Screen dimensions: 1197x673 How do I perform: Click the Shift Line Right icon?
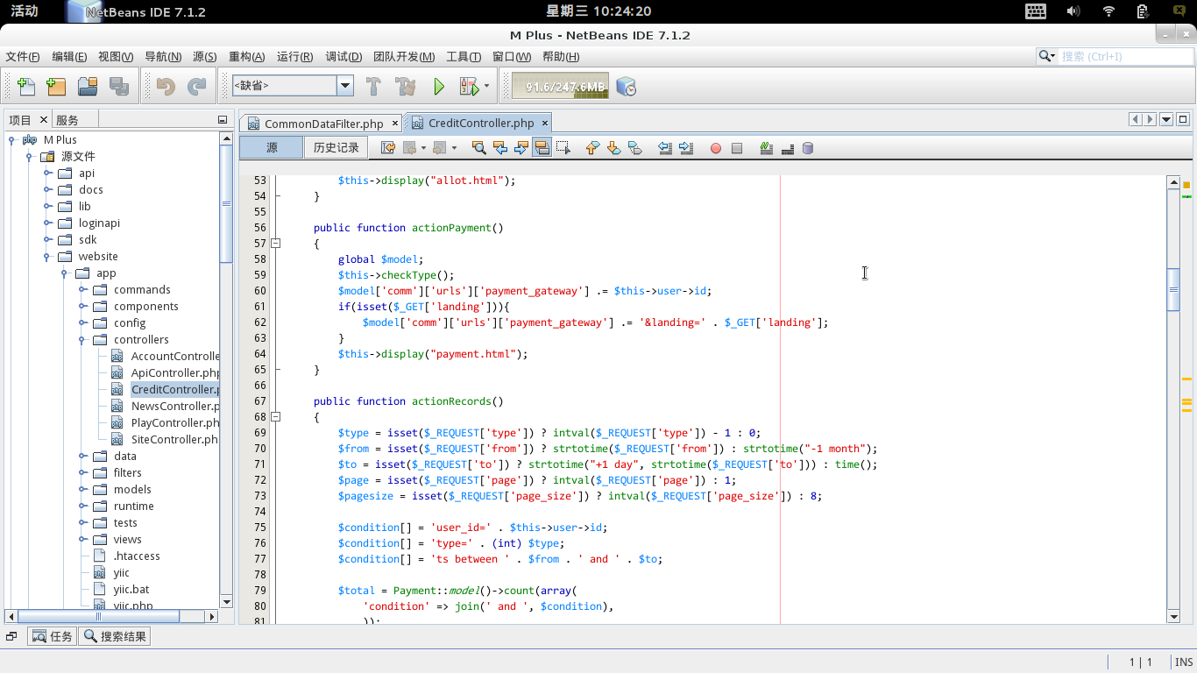click(x=686, y=148)
